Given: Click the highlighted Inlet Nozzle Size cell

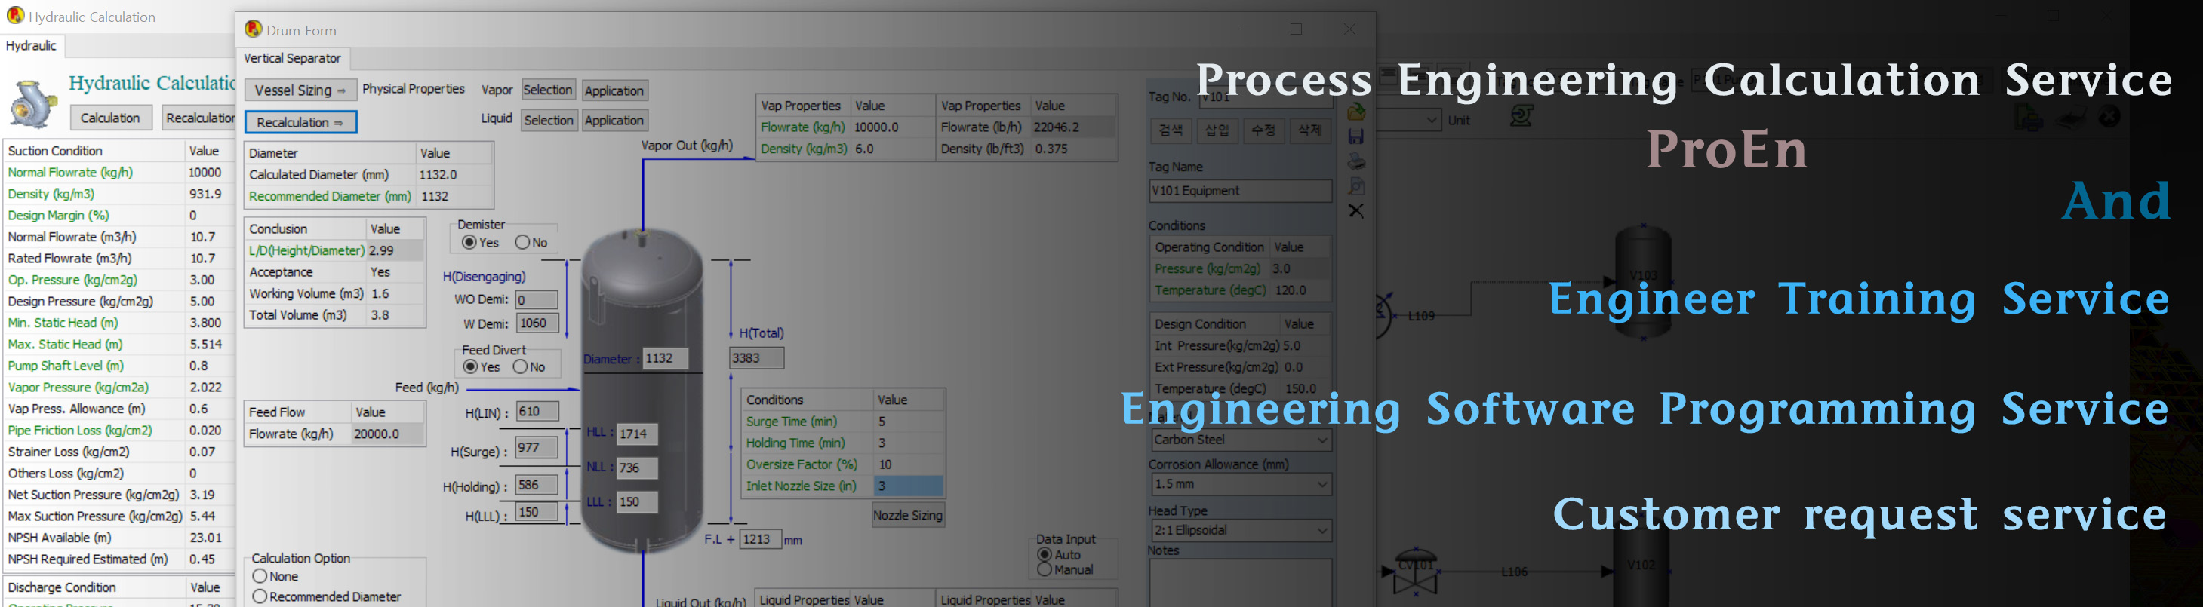Looking at the screenshot, I should coord(907,486).
